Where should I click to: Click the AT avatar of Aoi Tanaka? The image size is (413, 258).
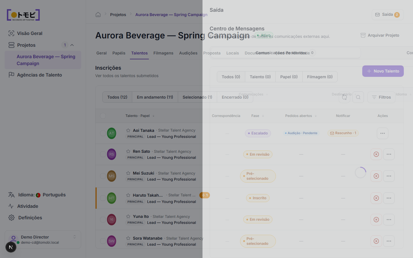(112, 133)
